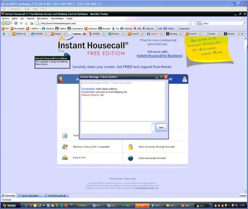Bookmark this page with the star icon

coord(190,23)
